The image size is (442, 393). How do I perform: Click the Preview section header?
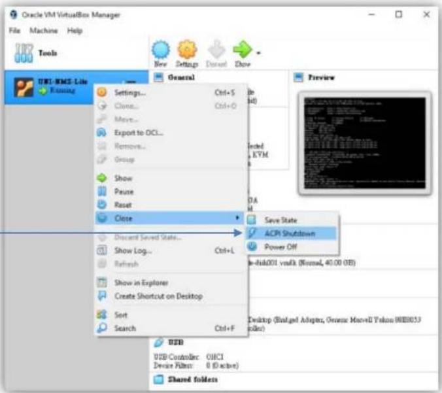click(x=321, y=77)
